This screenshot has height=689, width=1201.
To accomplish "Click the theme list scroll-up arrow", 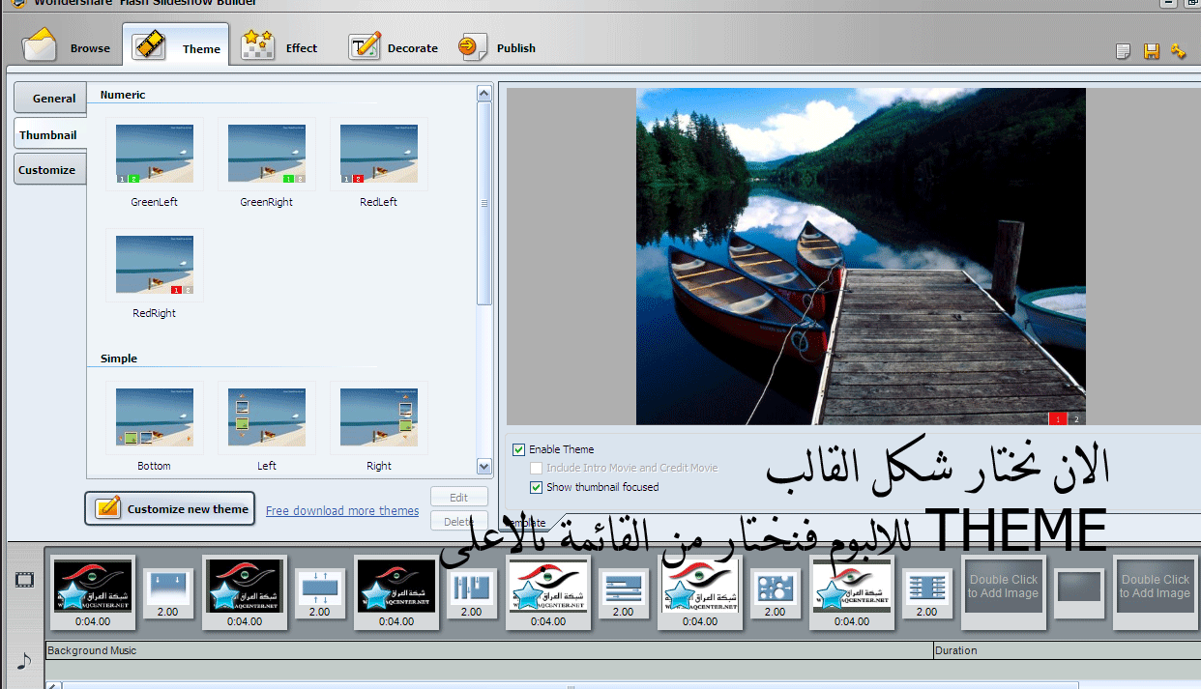I will 484,93.
